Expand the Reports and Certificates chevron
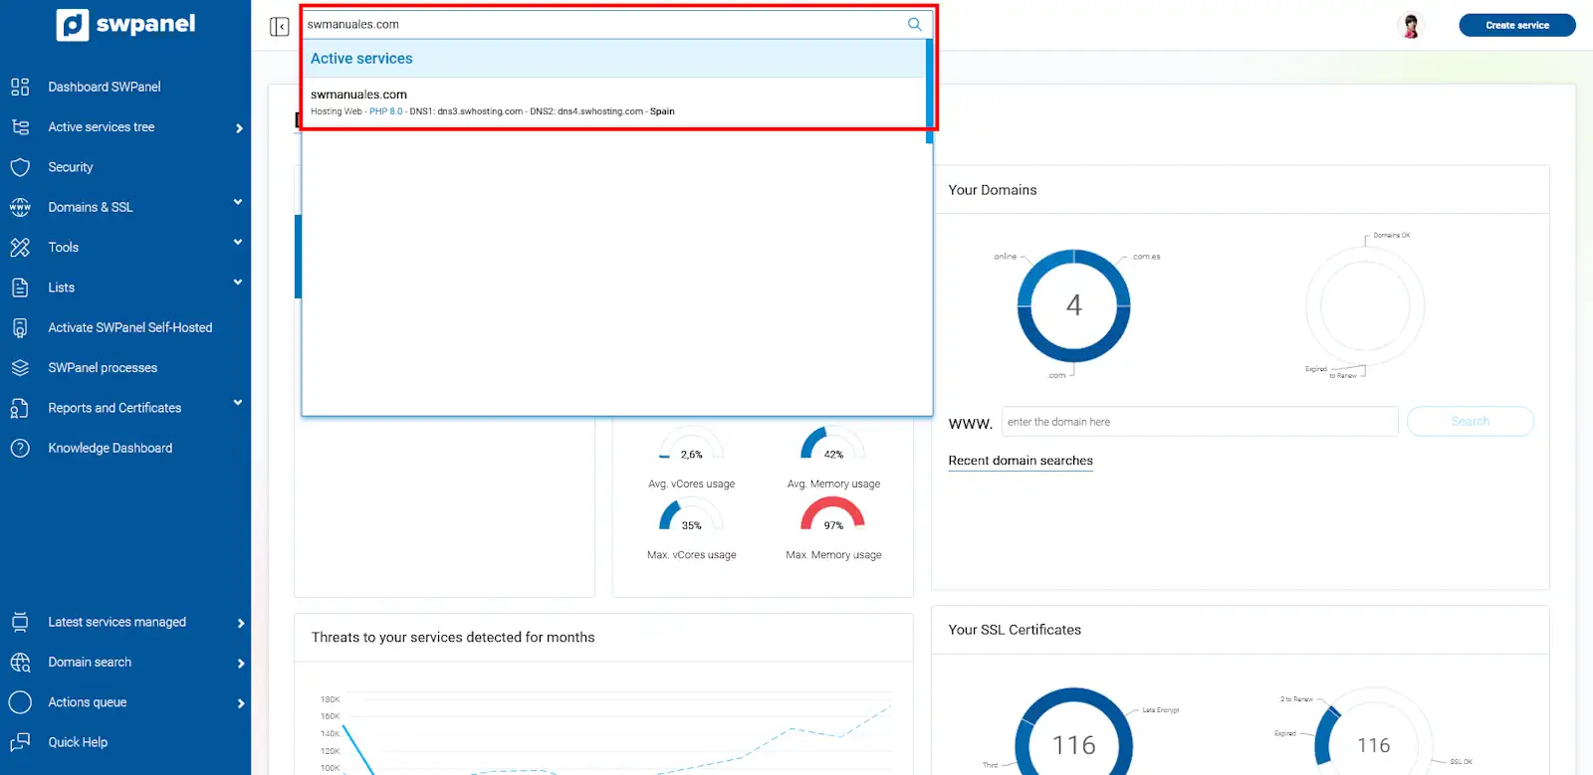This screenshot has width=1593, height=775. click(238, 403)
